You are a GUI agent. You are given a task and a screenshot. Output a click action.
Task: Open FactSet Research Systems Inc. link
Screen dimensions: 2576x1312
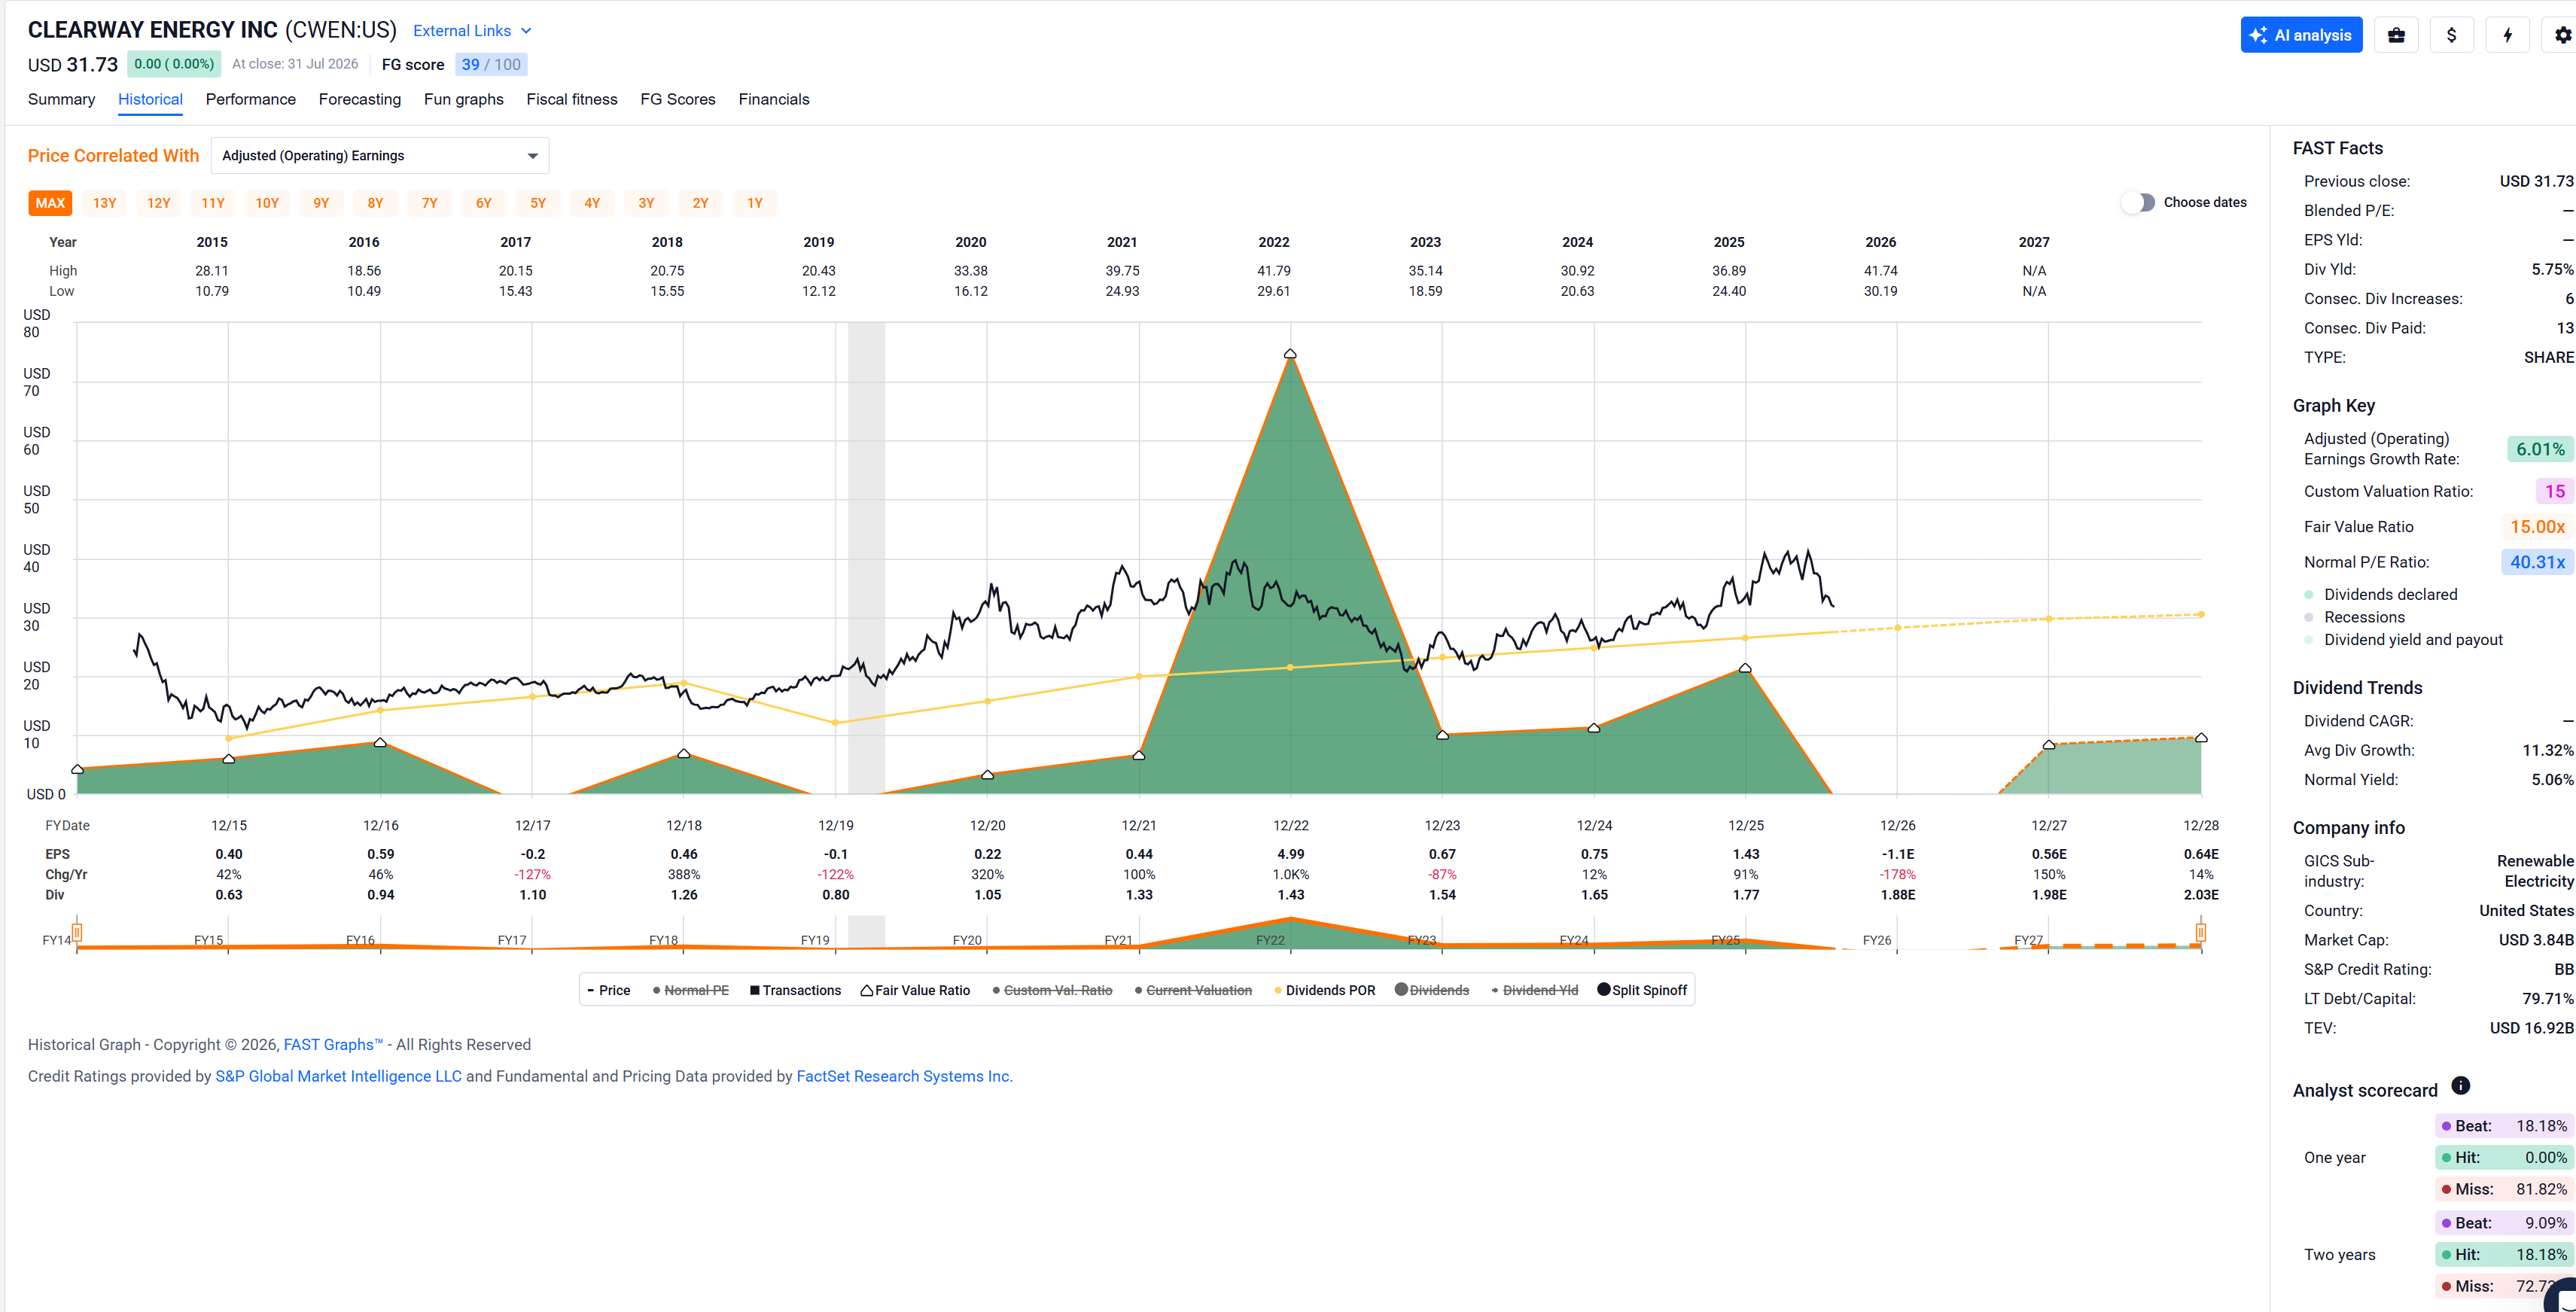click(905, 1076)
